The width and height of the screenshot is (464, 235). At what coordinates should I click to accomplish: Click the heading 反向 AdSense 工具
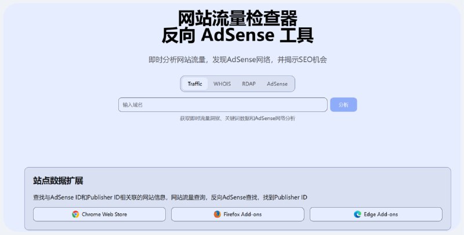238,35
